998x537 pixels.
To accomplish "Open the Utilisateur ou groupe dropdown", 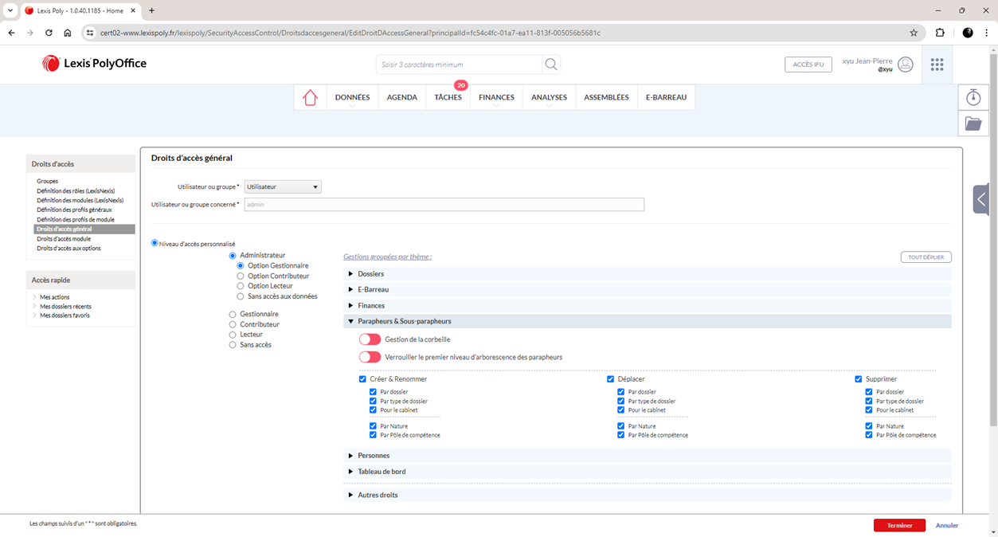I will coord(283,187).
